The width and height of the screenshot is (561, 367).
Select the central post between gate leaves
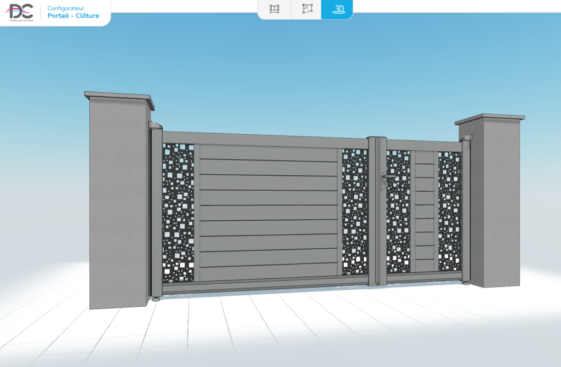pos(377,211)
